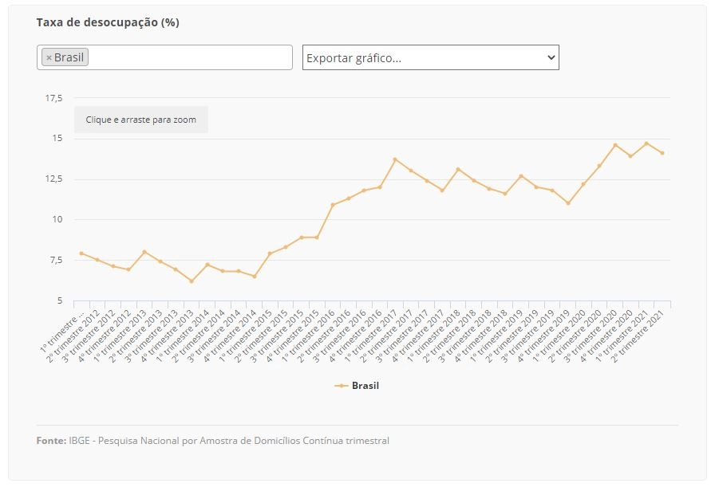The width and height of the screenshot is (719, 487).
Task: Remove the Brasil tag with its x icon
Action: point(49,57)
